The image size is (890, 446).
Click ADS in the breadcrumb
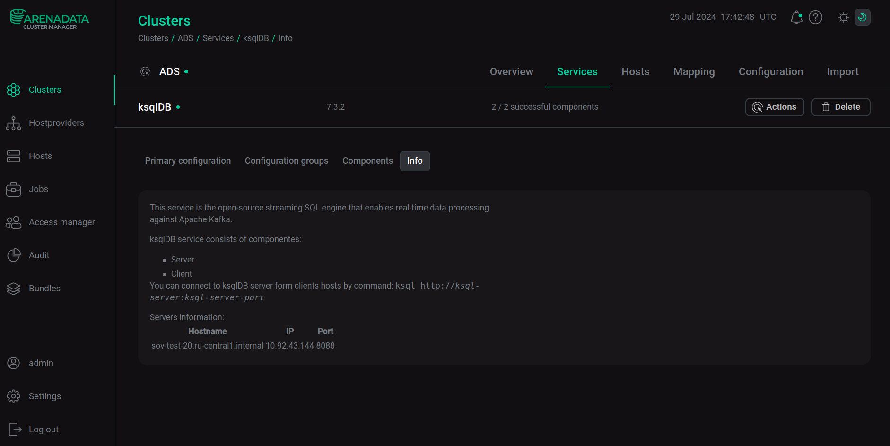pos(185,38)
